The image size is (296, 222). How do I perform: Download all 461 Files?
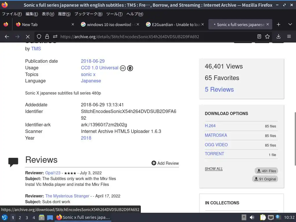(x=266, y=171)
